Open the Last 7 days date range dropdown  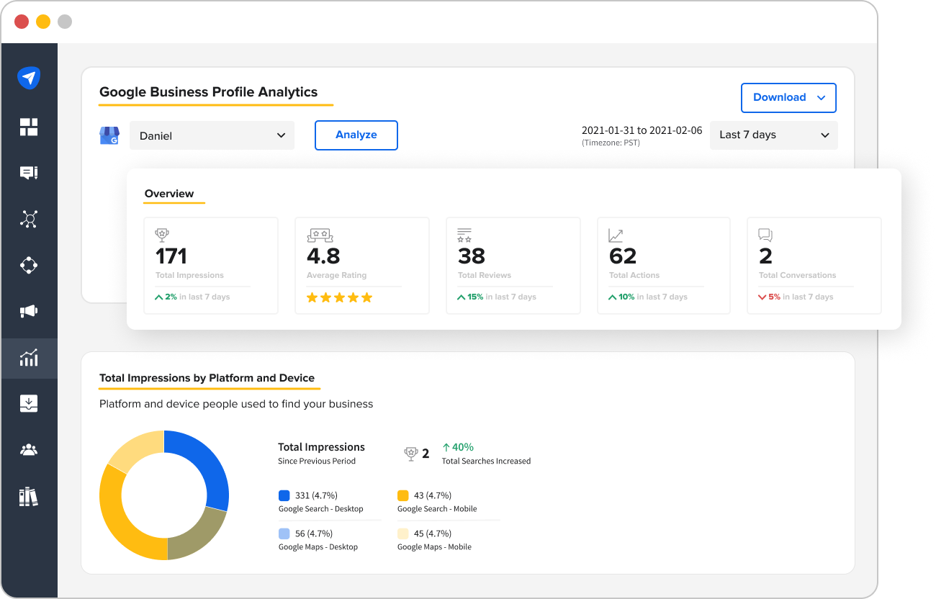click(x=773, y=135)
